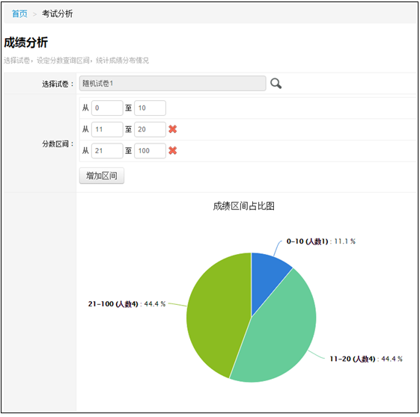Click the start field containing 21
The width and height of the screenshot is (420, 417).
(x=107, y=151)
